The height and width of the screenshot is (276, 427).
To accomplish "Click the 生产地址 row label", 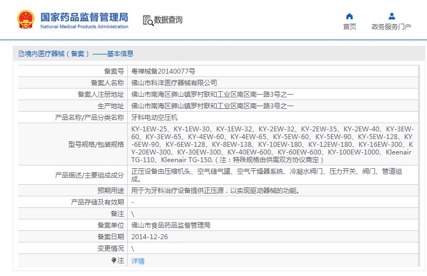I will (111, 106).
